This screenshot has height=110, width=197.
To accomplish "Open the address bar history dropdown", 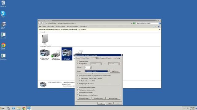I will tap(131, 23).
